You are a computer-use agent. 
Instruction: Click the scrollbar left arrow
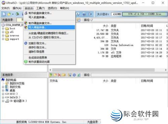point(50,70)
